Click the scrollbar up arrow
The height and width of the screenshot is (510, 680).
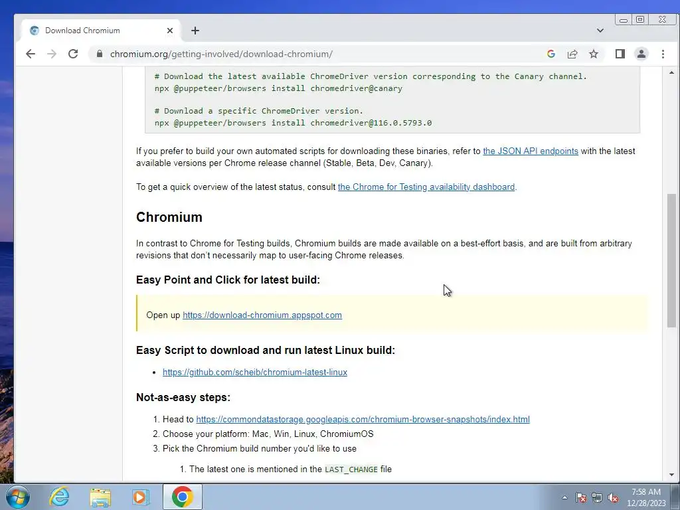click(x=671, y=72)
